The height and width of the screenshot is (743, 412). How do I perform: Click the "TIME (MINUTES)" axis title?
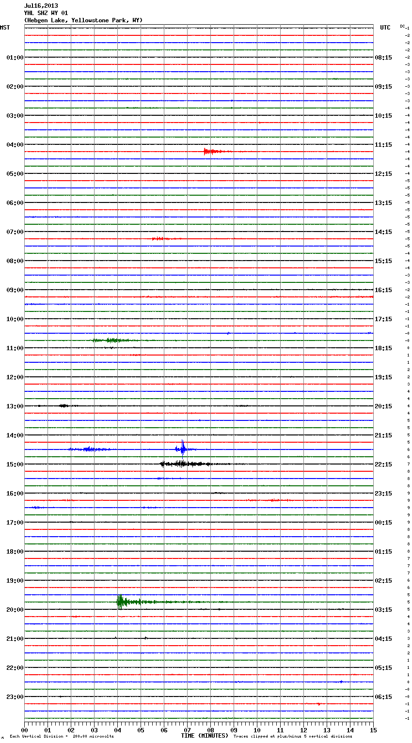coord(205,736)
